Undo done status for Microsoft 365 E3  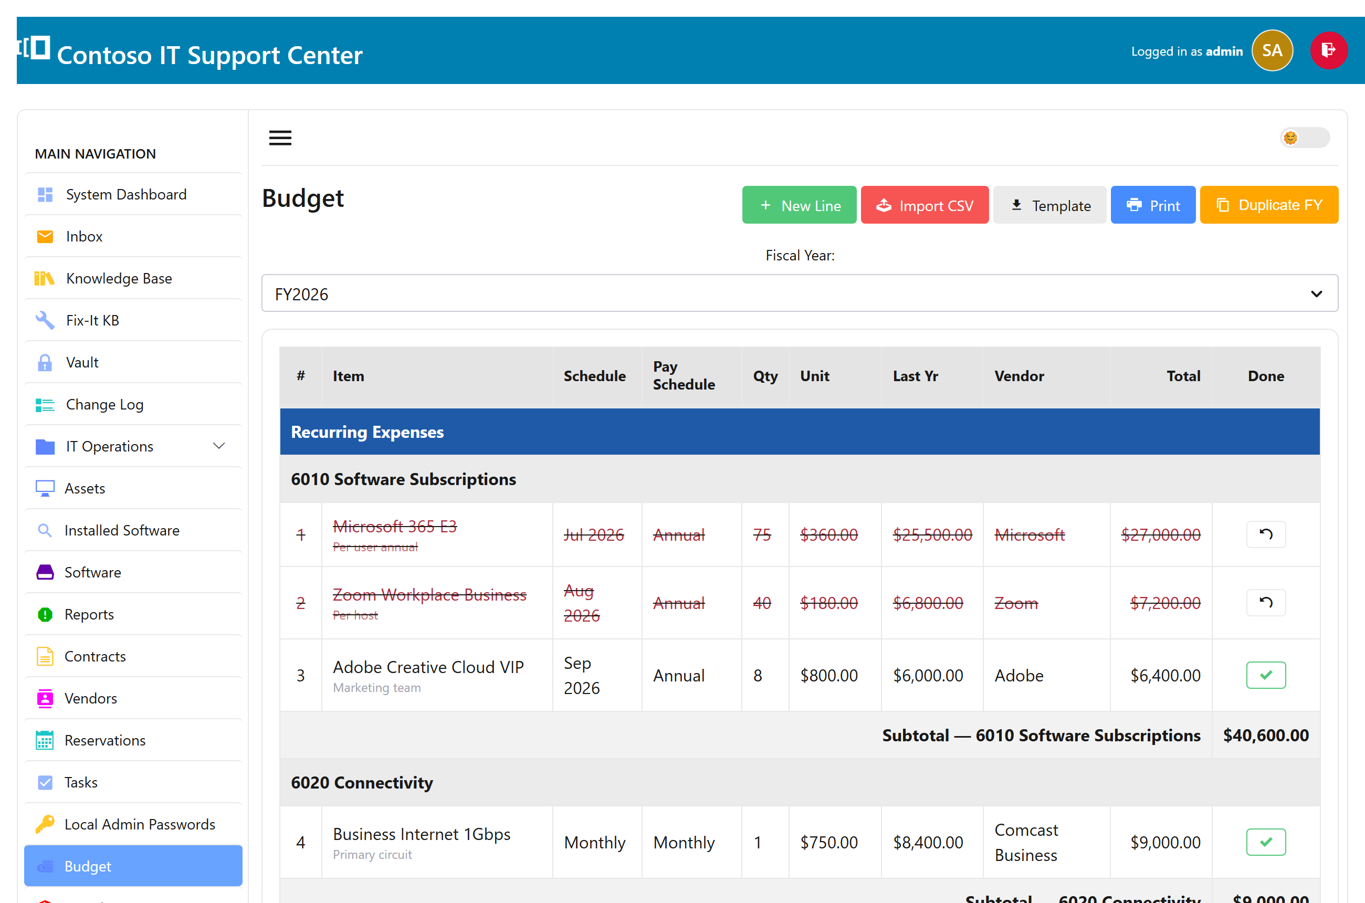coord(1266,535)
